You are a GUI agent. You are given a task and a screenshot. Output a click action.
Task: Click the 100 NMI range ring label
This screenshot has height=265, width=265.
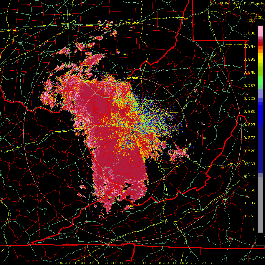tap(132, 23)
